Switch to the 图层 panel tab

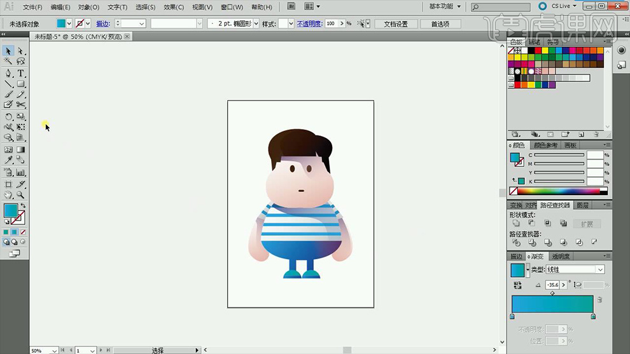pos(582,205)
